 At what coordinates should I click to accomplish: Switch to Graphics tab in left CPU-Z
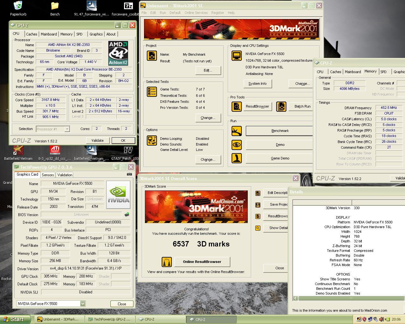point(96,34)
